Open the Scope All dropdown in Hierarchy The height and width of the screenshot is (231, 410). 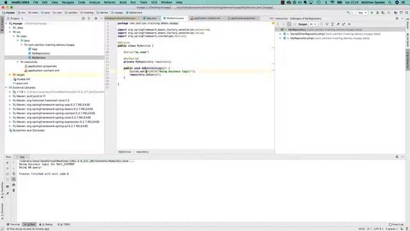(x=313, y=24)
